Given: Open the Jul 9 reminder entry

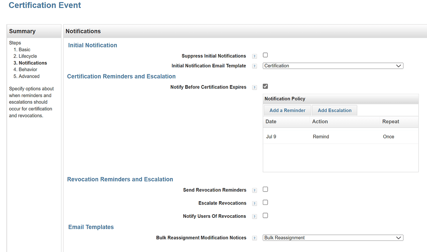Looking at the screenshot, I should tap(271, 136).
